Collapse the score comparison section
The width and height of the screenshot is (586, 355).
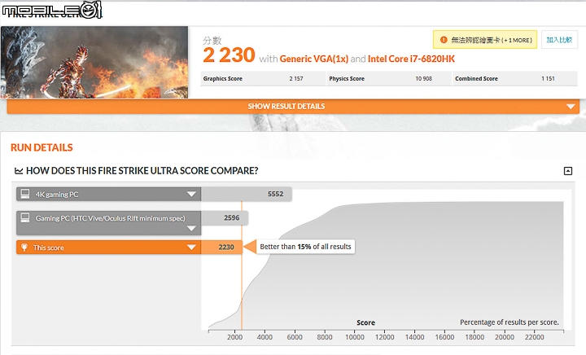pyautogui.click(x=568, y=171)
